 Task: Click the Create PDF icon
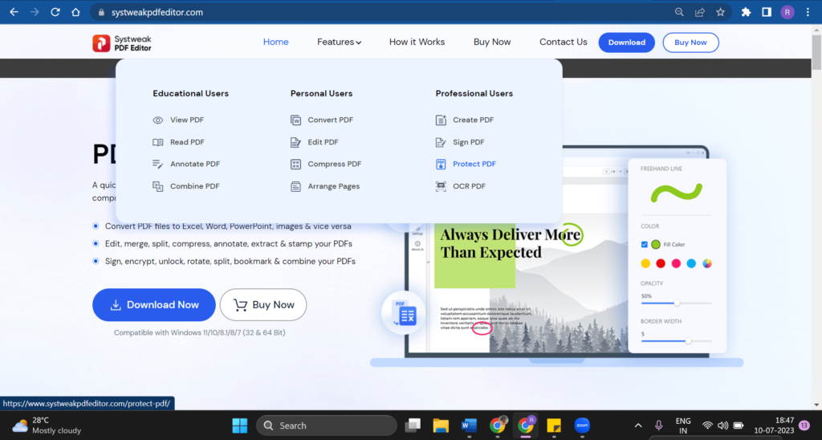coord(441,120)
